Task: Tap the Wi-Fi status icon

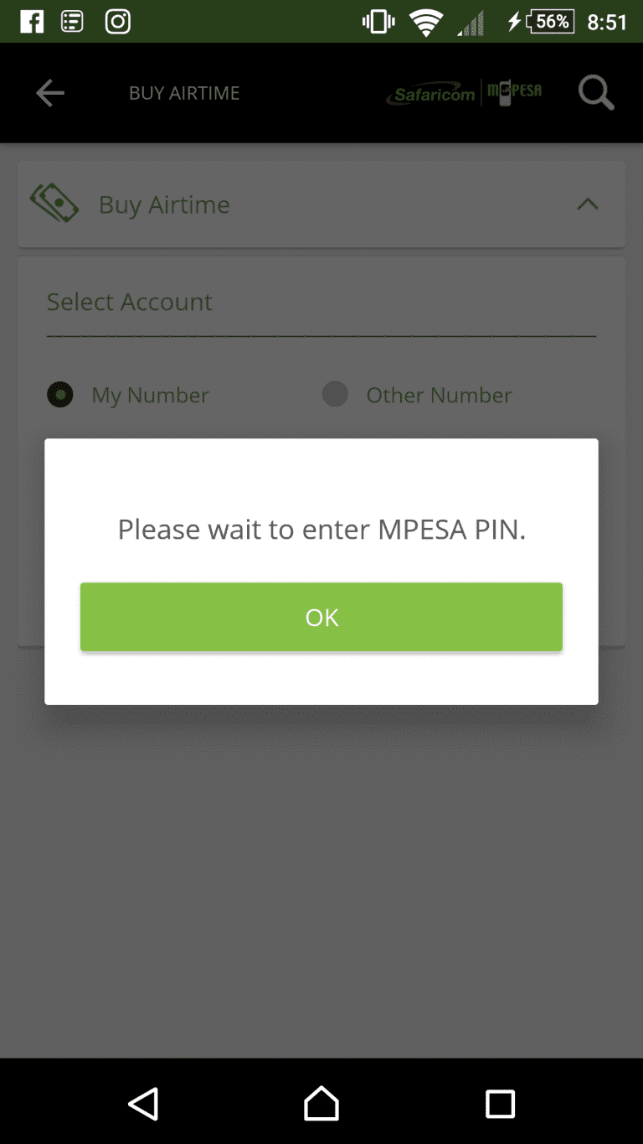Action: coord(426,23)
